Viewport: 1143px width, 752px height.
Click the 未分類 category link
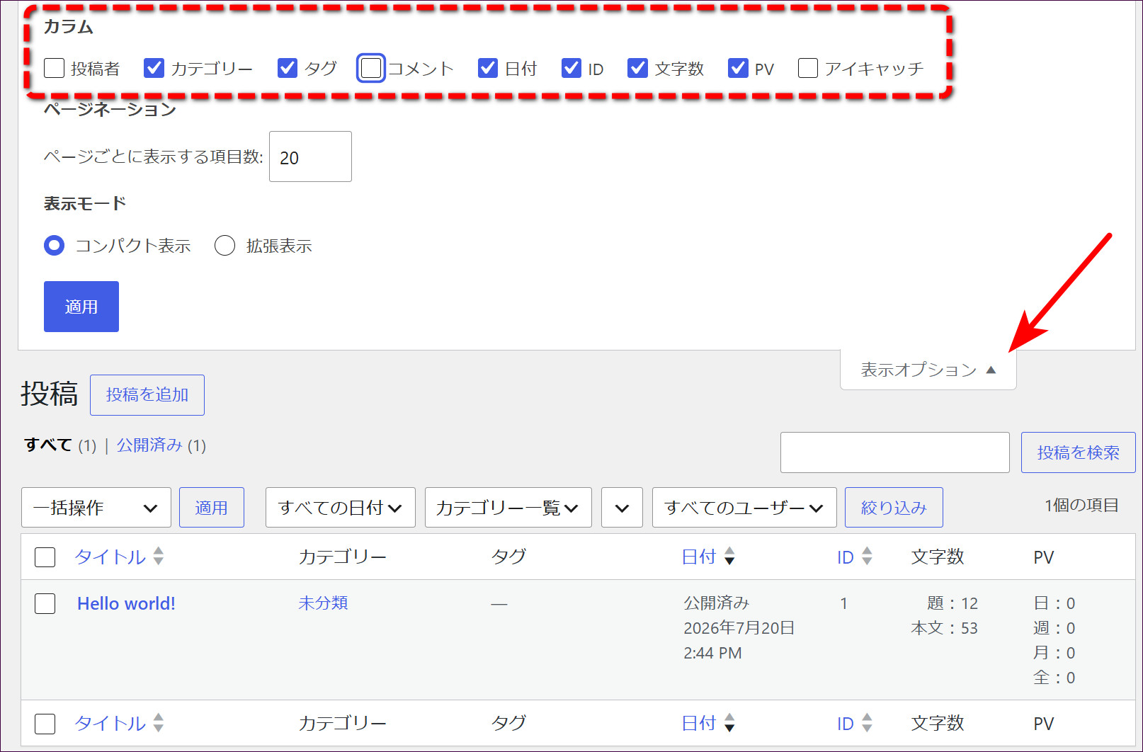click(x=323, y=603)
